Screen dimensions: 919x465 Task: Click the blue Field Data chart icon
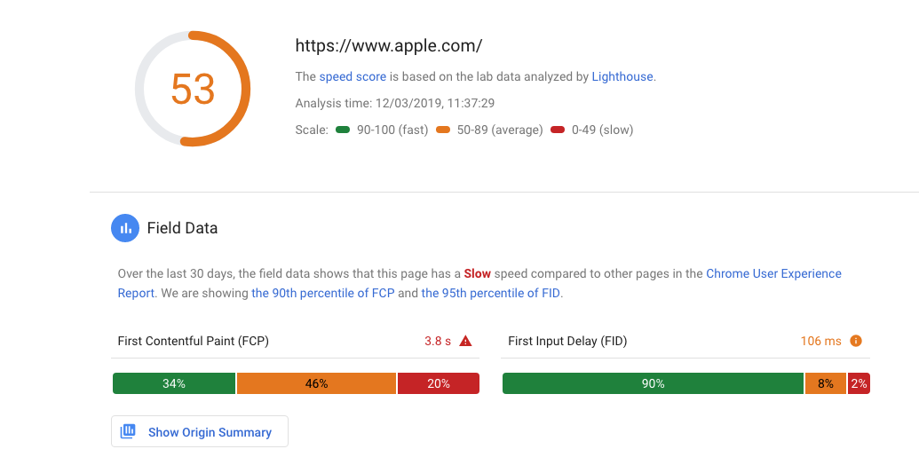(125, 228)
